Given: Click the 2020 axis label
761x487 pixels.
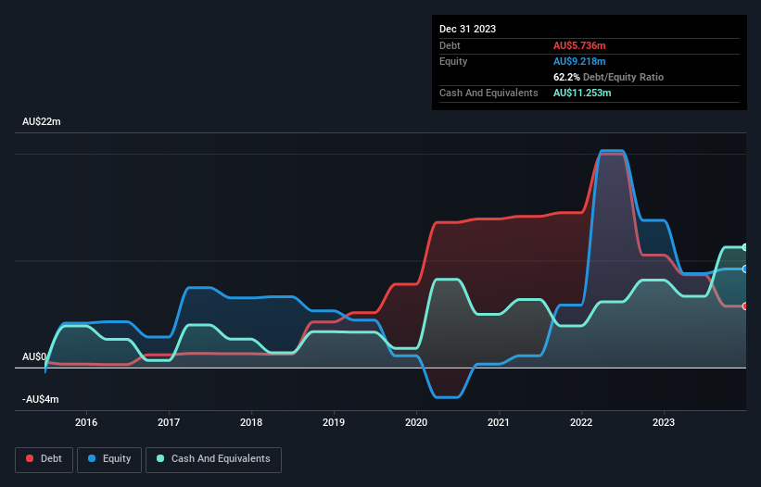Looking at the screenshot, I should click(416, 422).
